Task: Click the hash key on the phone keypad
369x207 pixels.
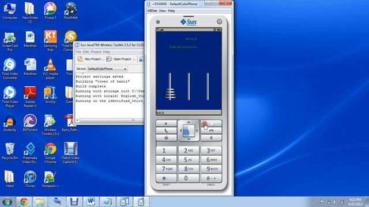Action: [211, 178]
